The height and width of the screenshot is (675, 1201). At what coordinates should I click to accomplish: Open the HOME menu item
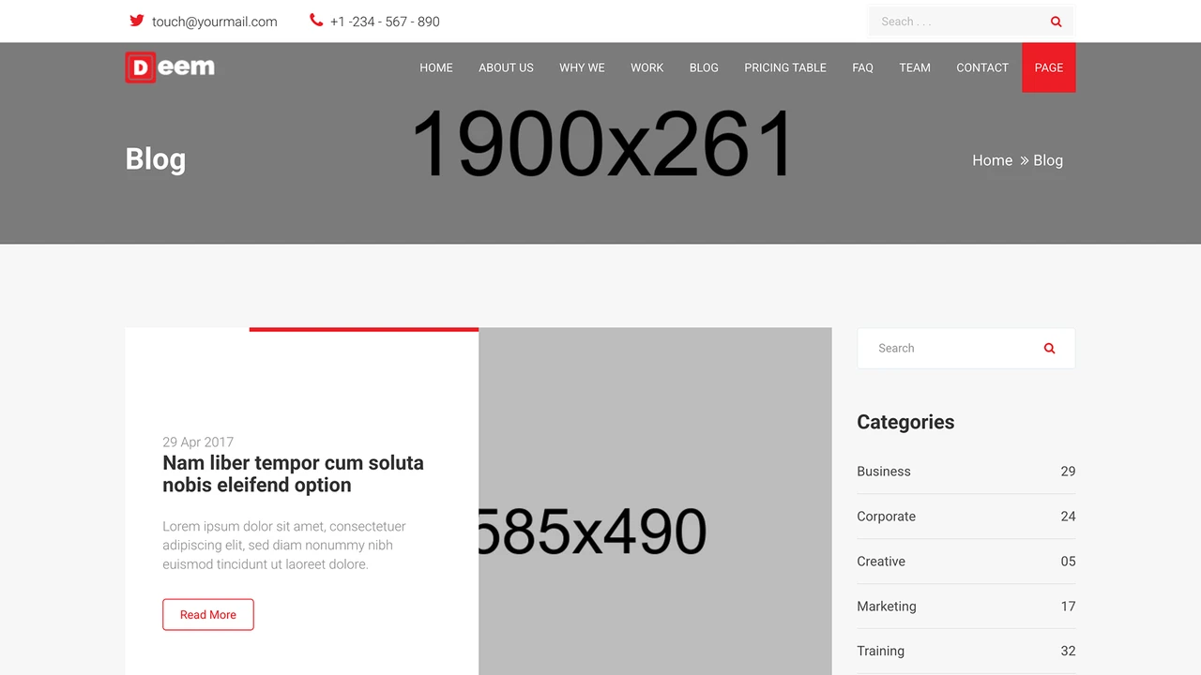pos(436,67)
